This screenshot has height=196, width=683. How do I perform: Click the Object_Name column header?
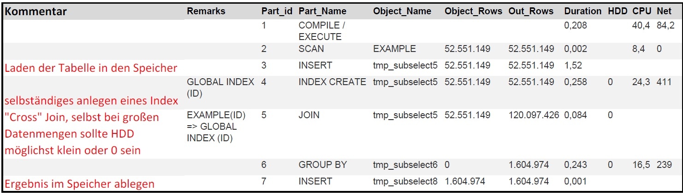pos(402,11)
